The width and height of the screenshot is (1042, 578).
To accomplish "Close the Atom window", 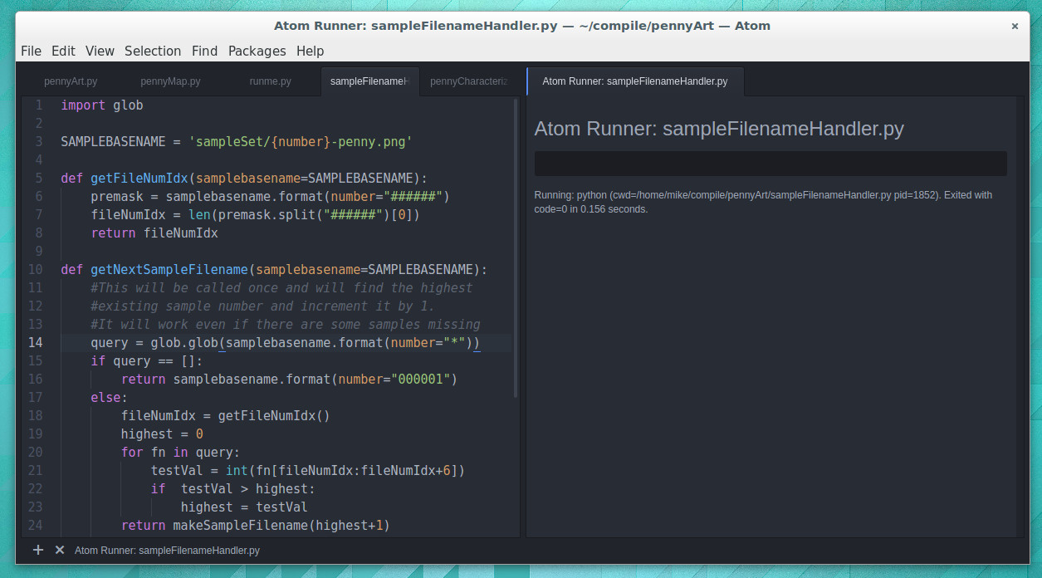I will coord(1015,26).
